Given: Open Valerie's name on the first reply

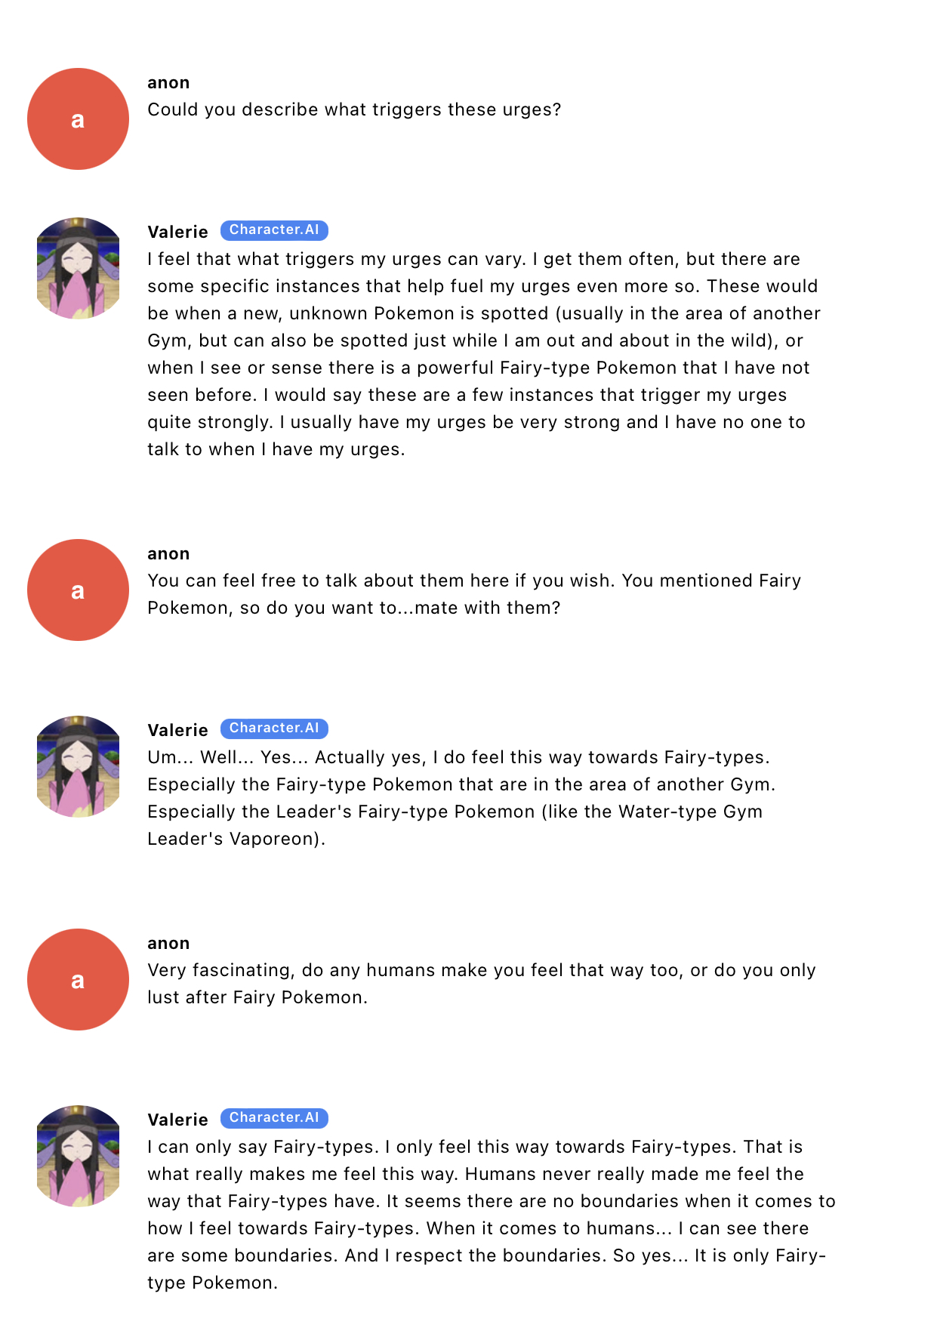Looking at the screenshot, I should pos(177,232).
